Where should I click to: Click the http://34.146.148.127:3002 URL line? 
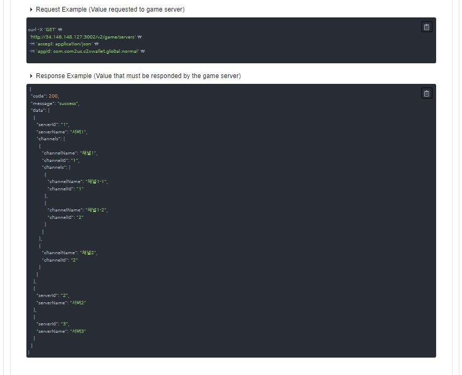coord(86,37)
